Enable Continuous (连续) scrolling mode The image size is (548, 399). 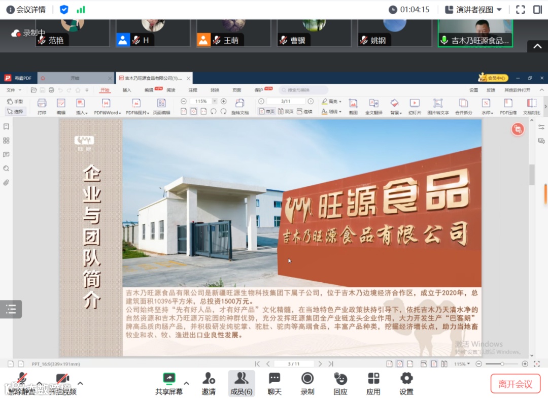point(304,112)
